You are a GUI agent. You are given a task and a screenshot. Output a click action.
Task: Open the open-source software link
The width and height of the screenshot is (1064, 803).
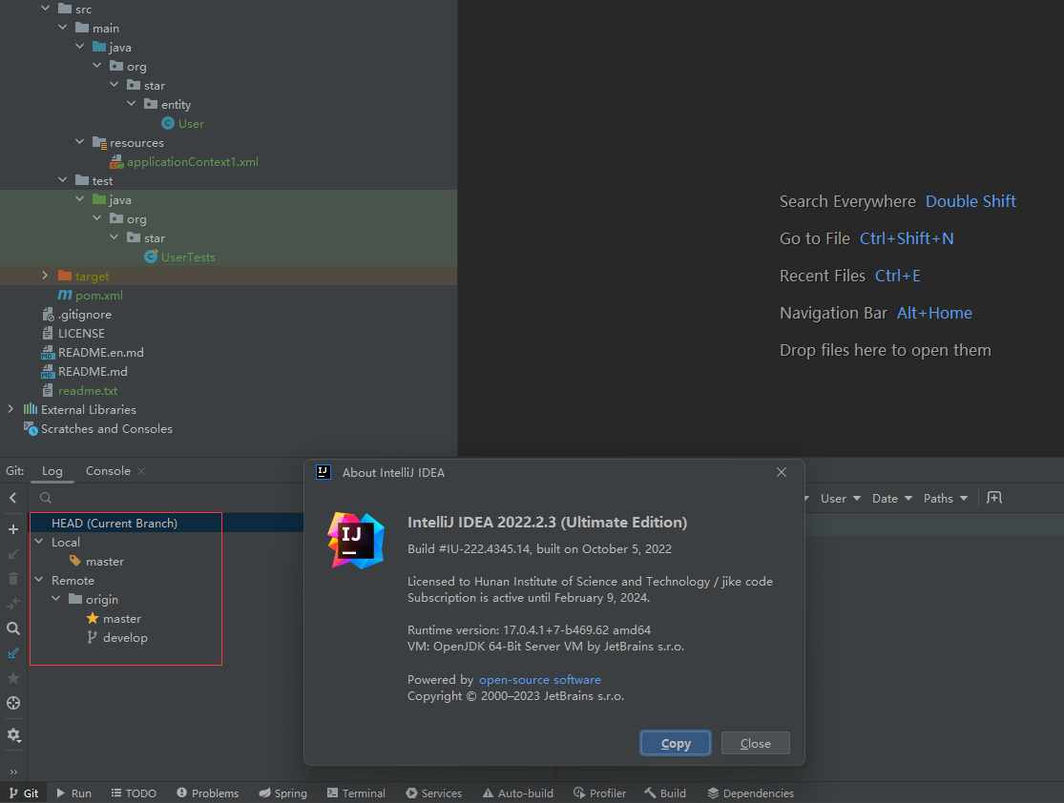(539, 680)
